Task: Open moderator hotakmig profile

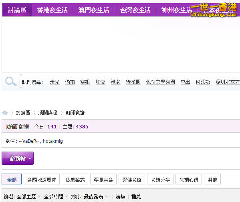Action: 52,141
